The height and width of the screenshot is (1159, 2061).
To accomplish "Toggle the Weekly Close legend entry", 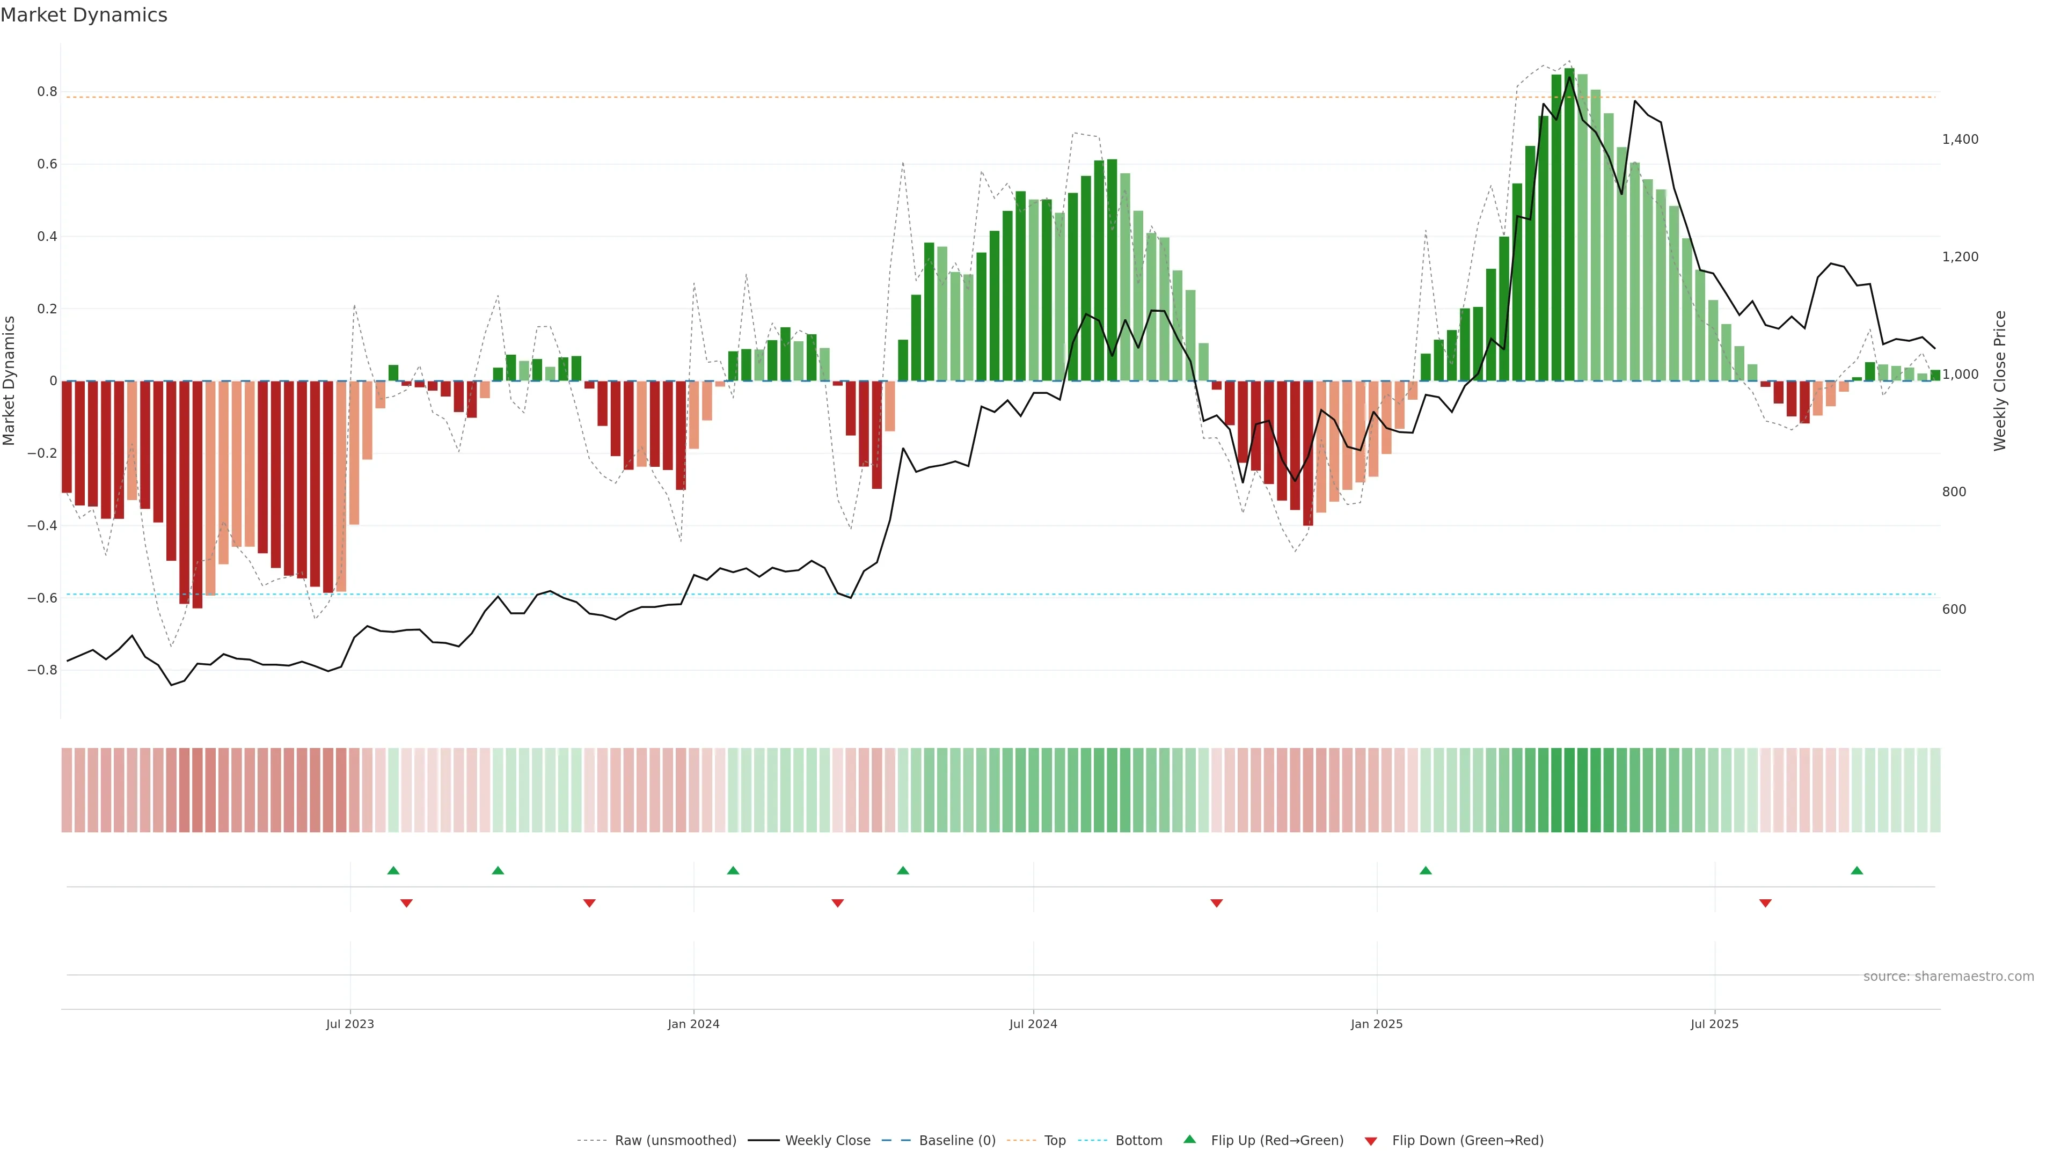I will [x=827, y=1141].
